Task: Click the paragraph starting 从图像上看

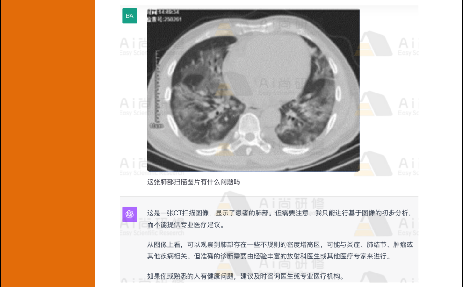Action: click(280, 251)
